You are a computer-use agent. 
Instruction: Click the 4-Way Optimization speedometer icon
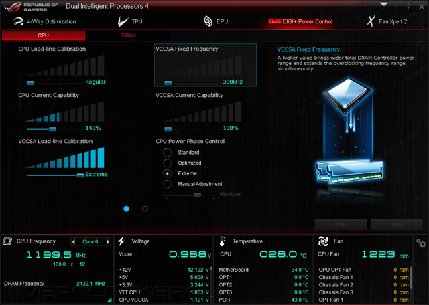pos(19,21)
